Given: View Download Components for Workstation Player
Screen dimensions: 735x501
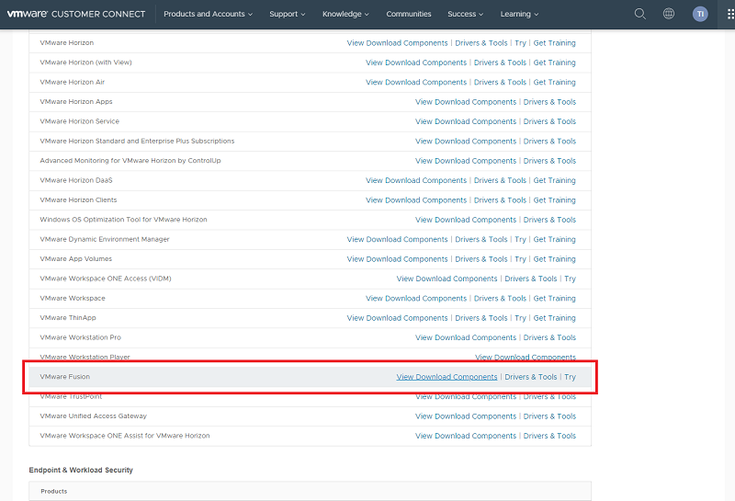Looking at the screenshot, I should point(526,357).
